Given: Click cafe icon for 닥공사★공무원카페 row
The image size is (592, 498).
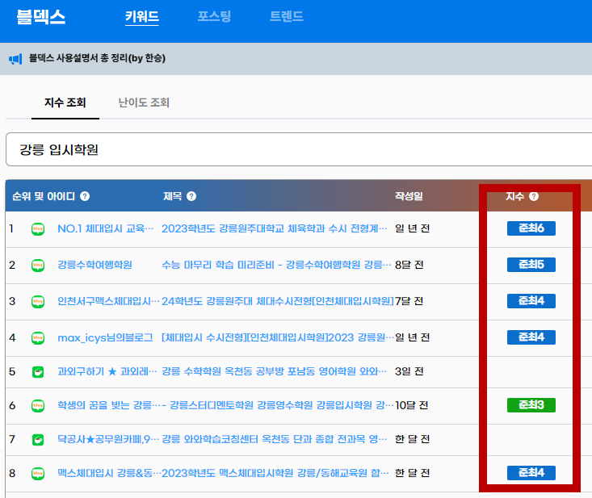Looking at the screenshot, I should click(x=38, y=440).
